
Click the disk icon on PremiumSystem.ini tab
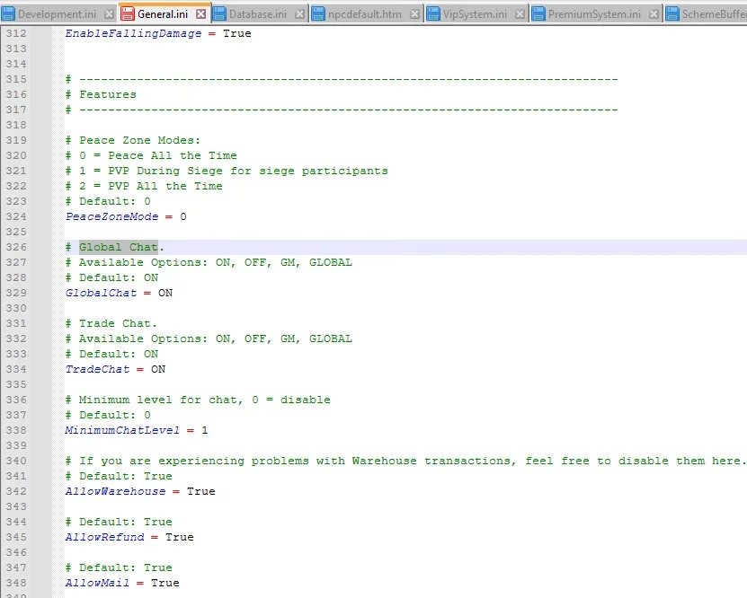pyautogui.click(x=538, y=14)
